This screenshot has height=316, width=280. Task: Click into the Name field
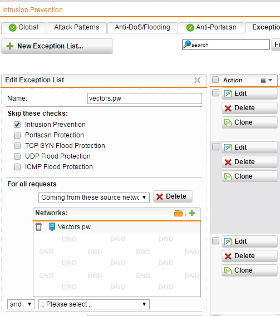(x=145, y=98)
